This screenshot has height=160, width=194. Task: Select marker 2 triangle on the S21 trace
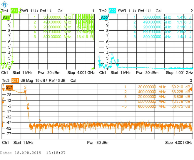pos(25,92)
